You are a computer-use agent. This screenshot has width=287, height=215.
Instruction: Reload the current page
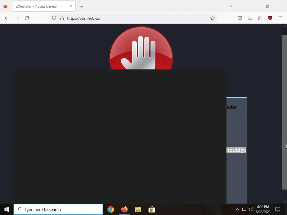click(x=27, y=18)
